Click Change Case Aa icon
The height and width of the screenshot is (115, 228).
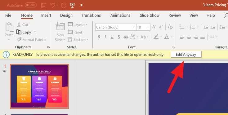(143, 37)
